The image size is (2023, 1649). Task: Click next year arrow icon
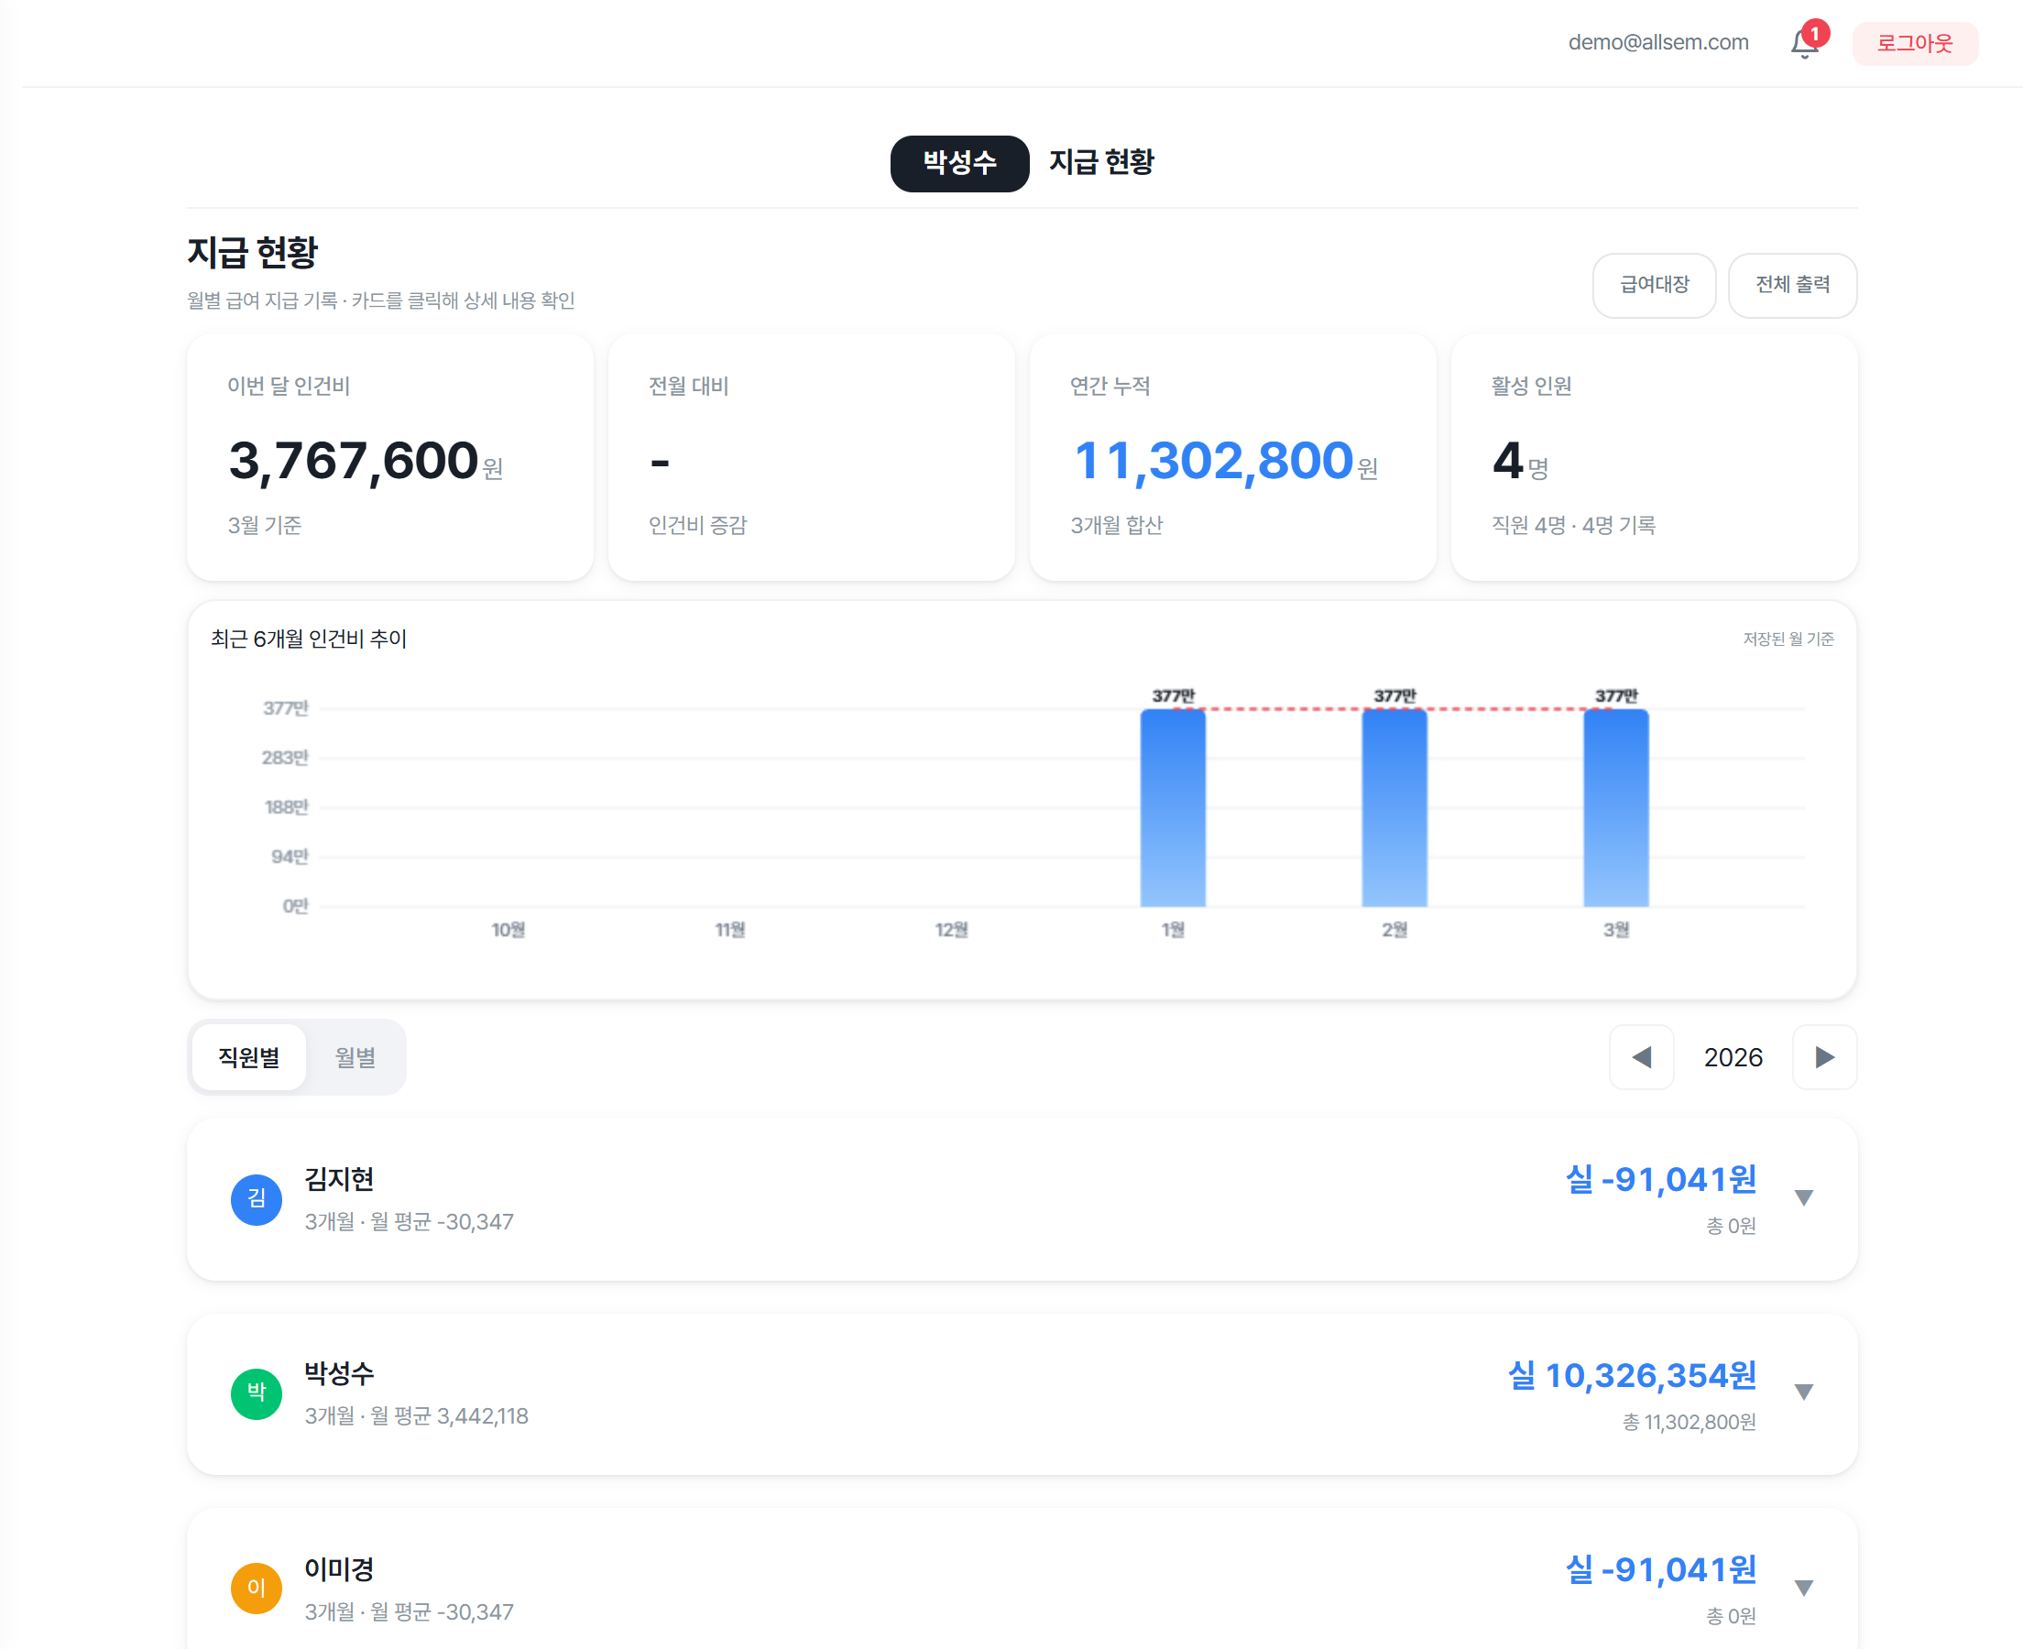point(1823,1057)
